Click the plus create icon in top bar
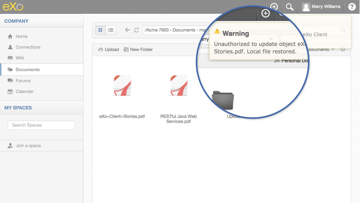This screenshot has height=203, width=360. coord(274,7)
